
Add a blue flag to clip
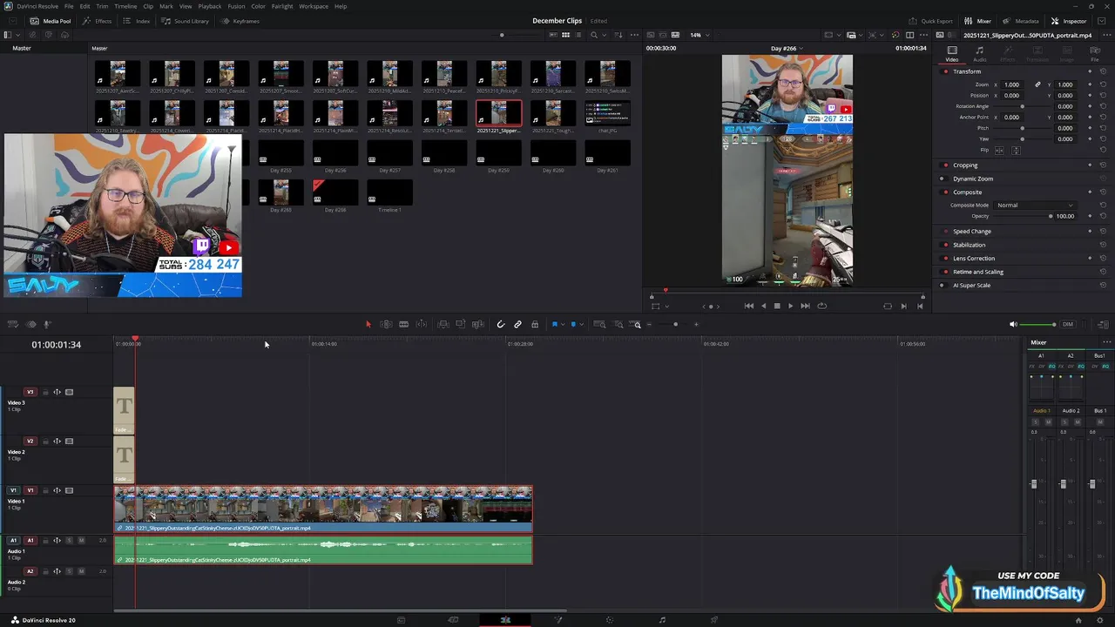555,324
